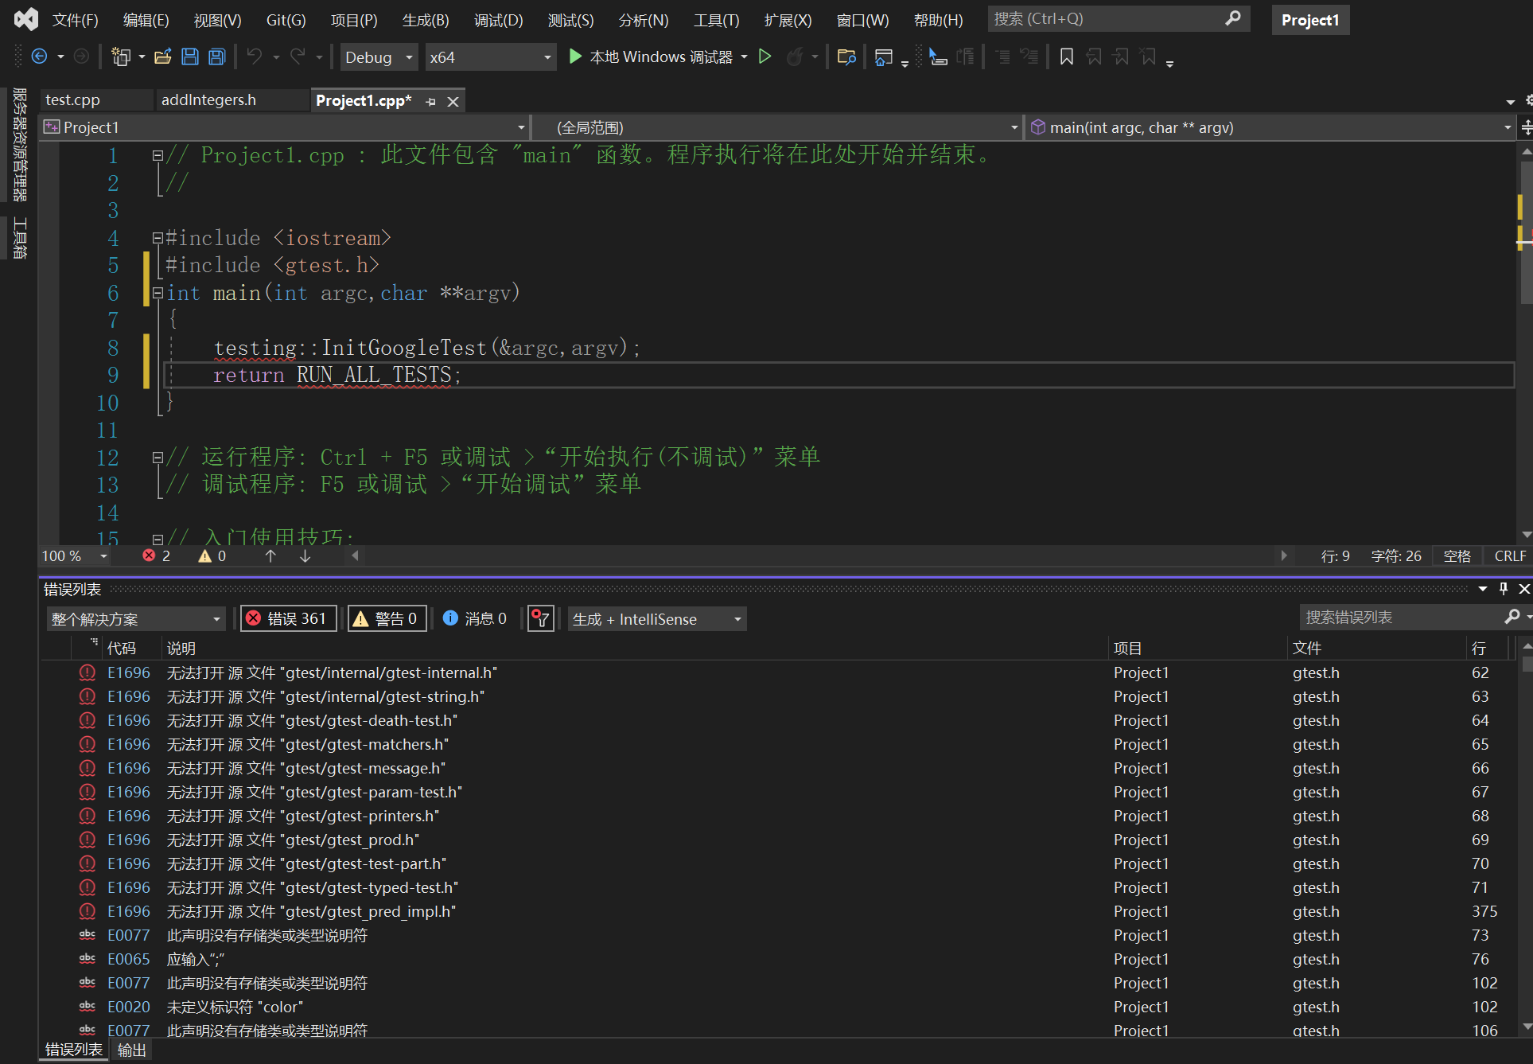Click the comment out selected lines icon
This screenshot has height=1064, width=1533.
coord(1002,57)
